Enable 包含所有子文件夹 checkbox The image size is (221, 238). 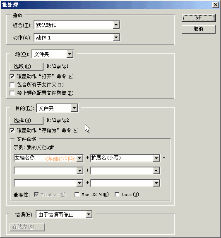pyautogui.click(x=12, y=85)
